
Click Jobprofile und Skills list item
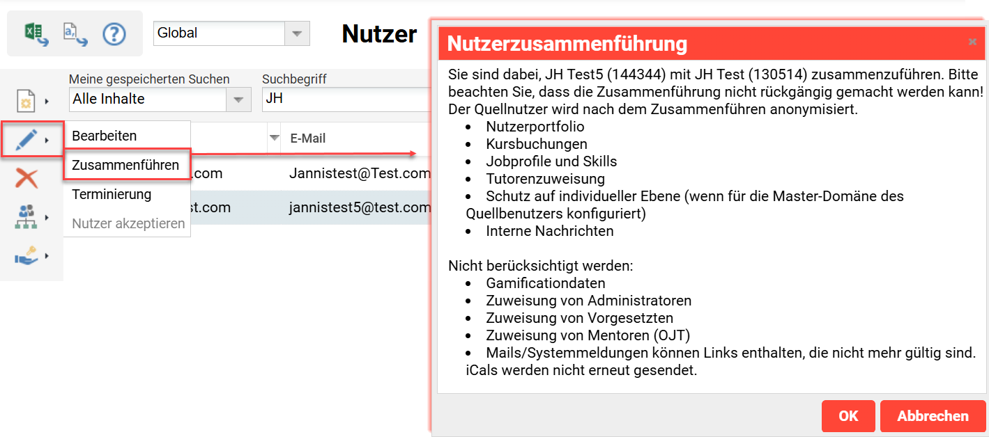pos(551,161)
